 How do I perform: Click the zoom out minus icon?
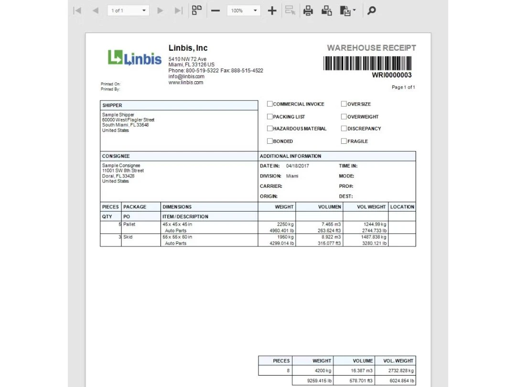pos(215,10)
